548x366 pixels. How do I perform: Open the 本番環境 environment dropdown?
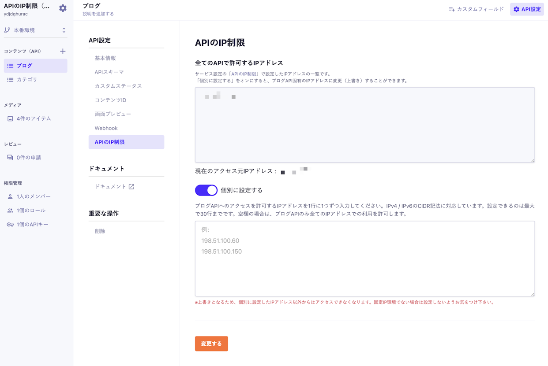point(35,30)
